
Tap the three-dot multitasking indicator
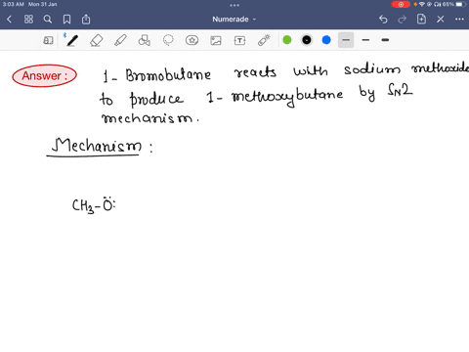[234, 5]
